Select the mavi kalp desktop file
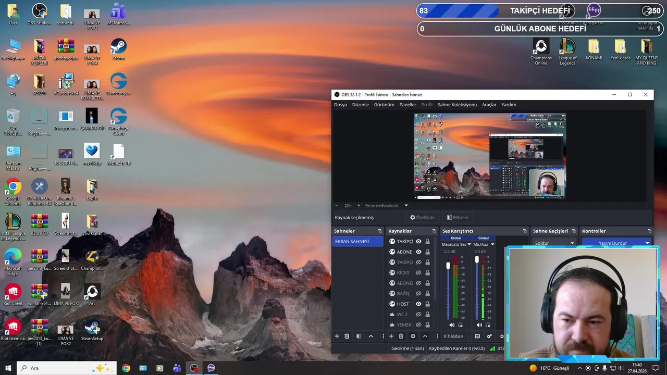 point(92,154)
